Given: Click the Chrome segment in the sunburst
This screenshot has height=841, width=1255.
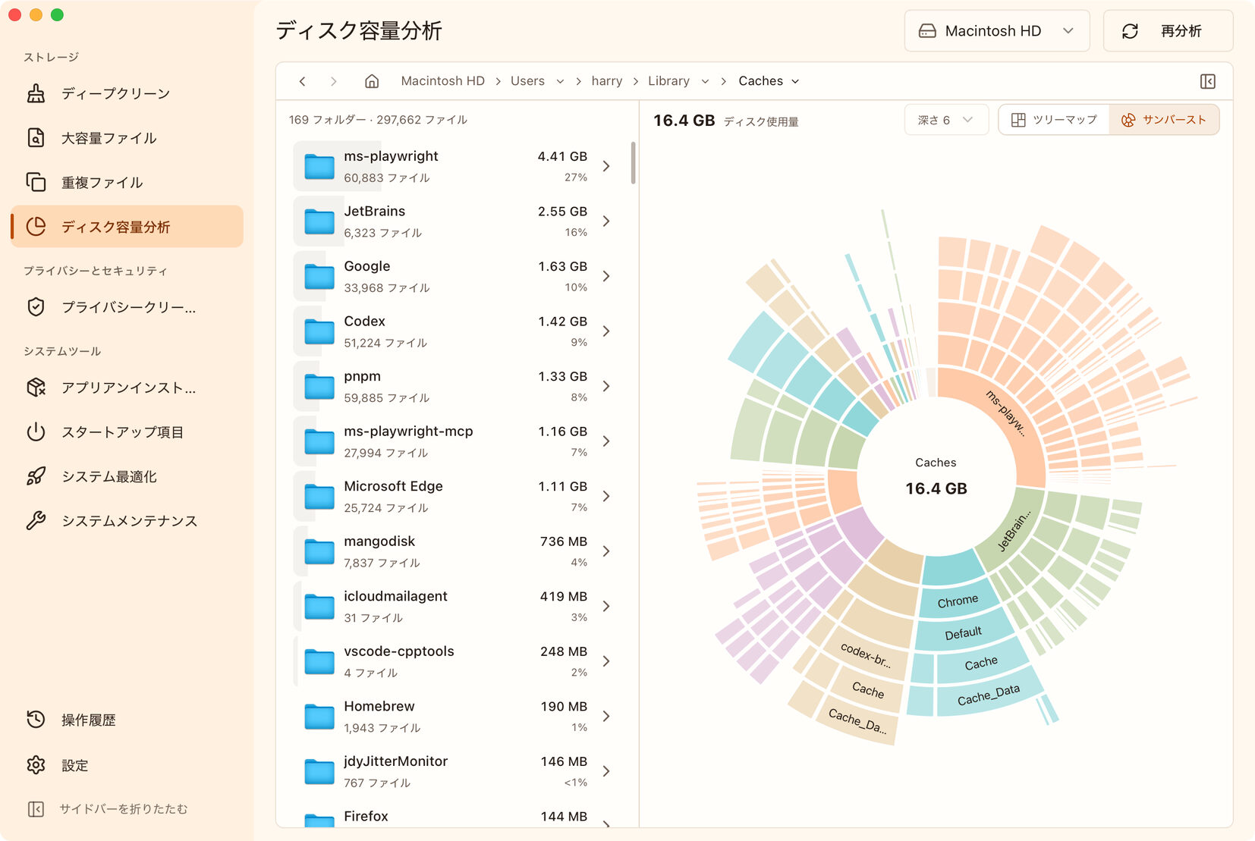Looking at the screenshot, I should click(x=958, y=601).
